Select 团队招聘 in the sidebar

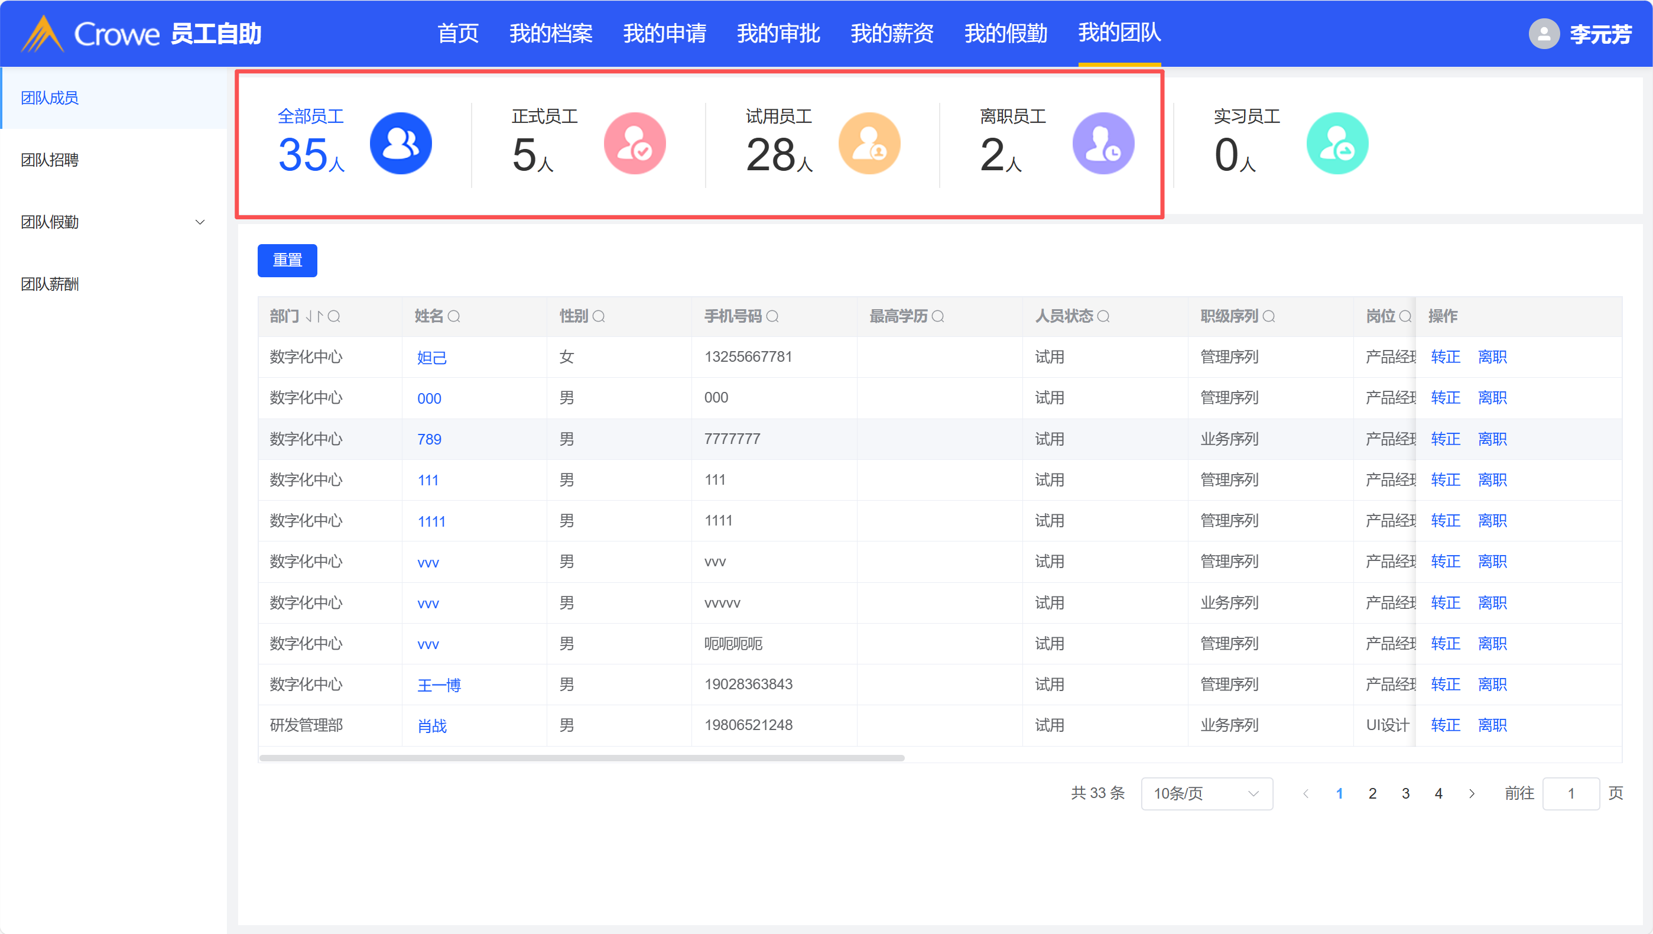pyautogui.click(x=50, y=160)
